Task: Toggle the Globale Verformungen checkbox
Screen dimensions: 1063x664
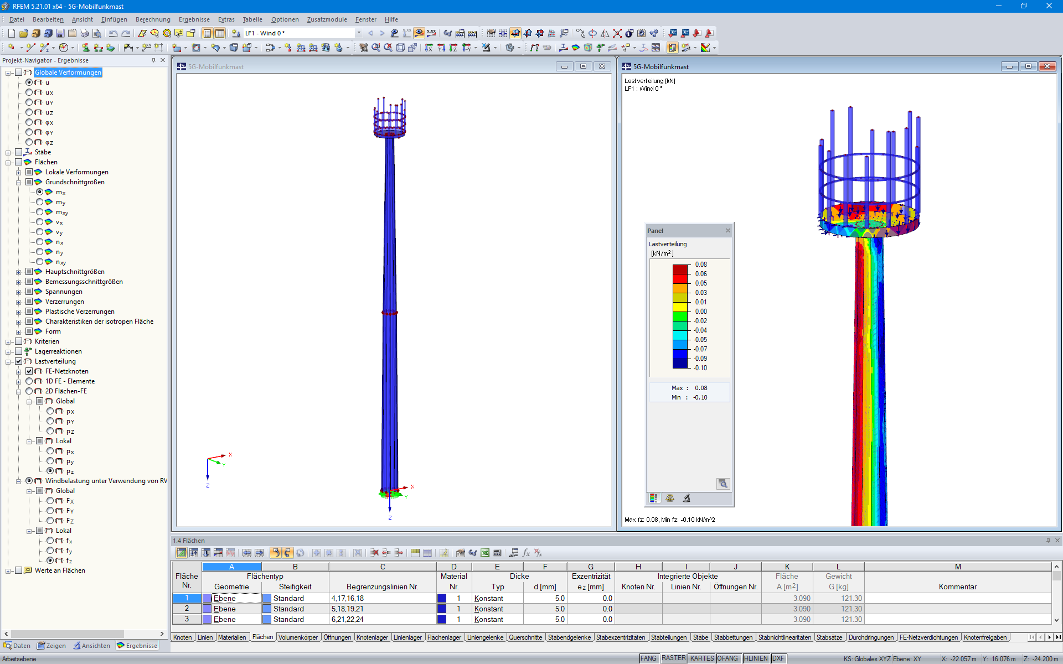Action: (x=19, y=72)
